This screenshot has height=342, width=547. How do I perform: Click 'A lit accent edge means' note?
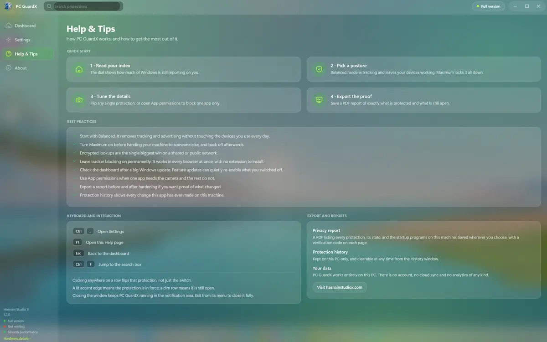[144, 288]
